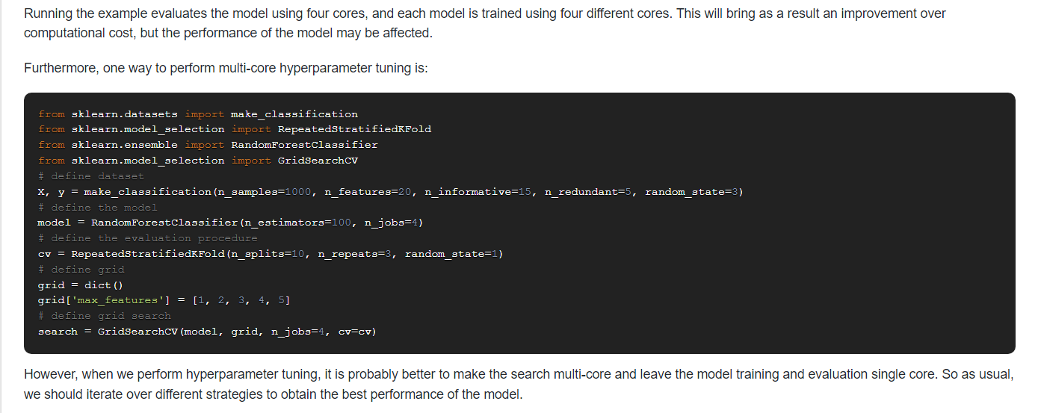Click the RandomForestClassifier import line
1038x413 pixels.
tap(208, 145)
